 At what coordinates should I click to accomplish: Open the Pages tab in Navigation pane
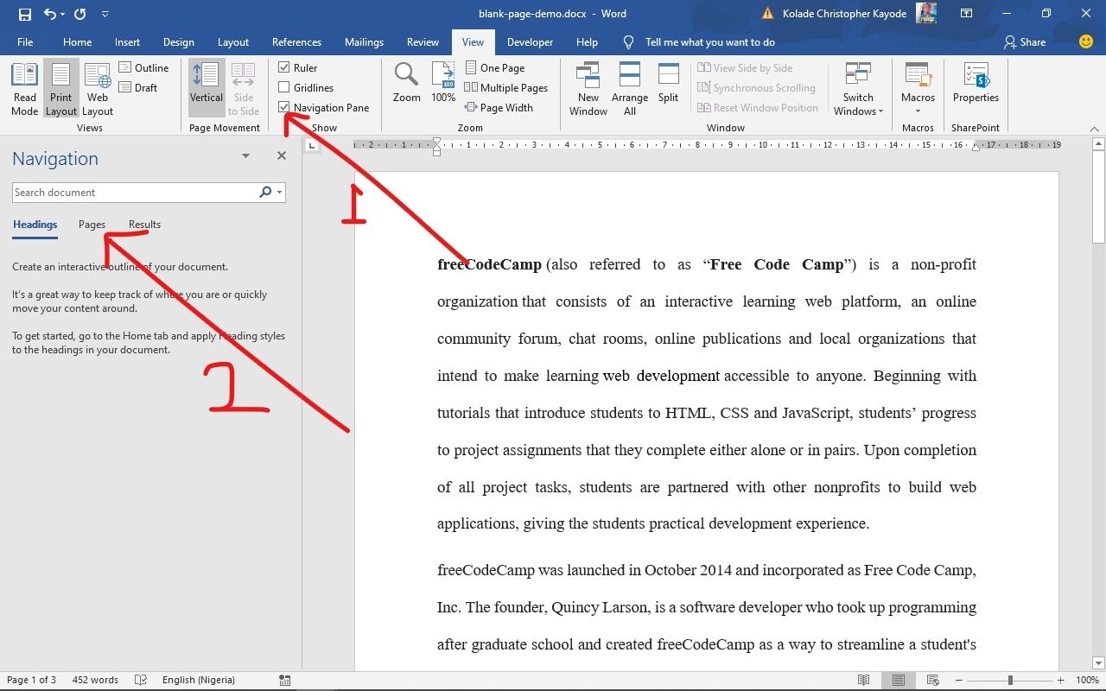coord(92,224)
